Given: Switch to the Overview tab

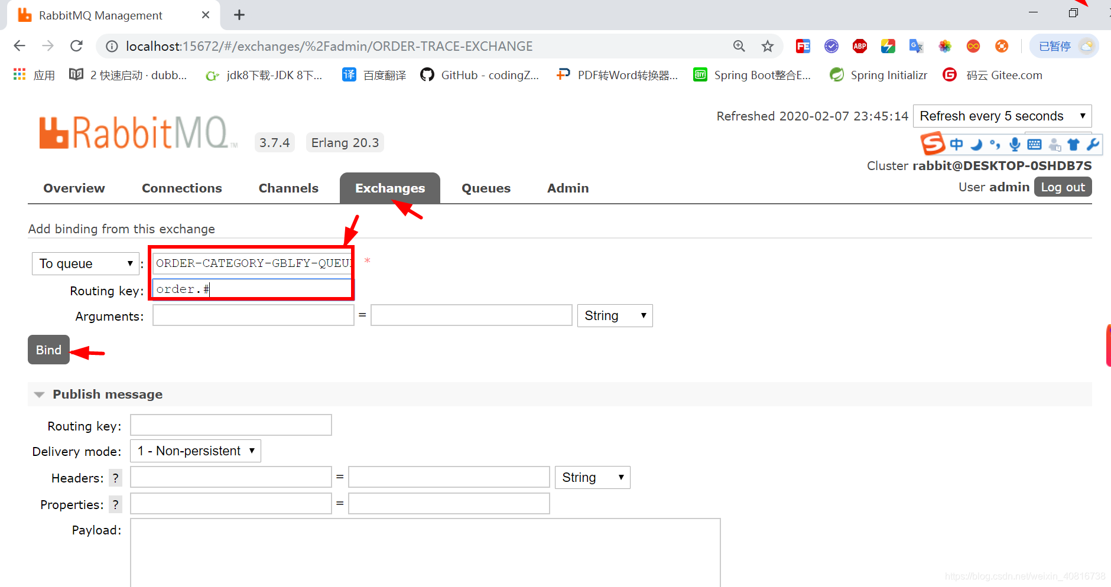Looking at the screenshot, I should [x=74, y=188].
